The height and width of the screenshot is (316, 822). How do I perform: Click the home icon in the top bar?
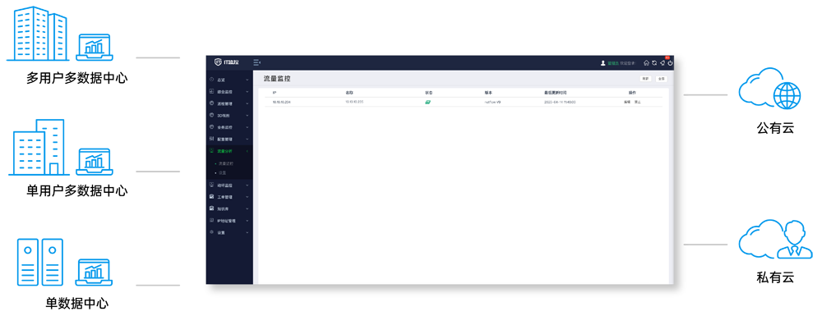click(x=646, y=62)
